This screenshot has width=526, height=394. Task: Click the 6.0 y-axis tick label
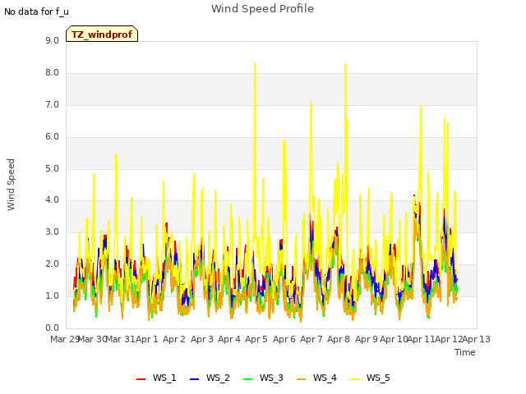52,137
